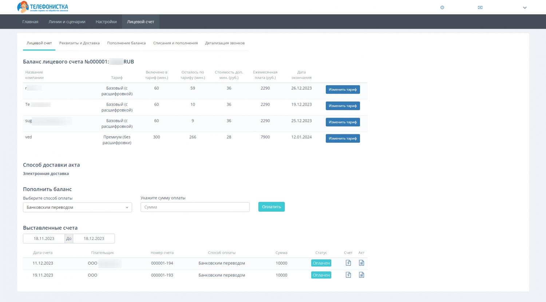The height and width of the screenshot is (302, 546).
Task: Open the act document for bill 000001-193
Action: tap(361, 275)
